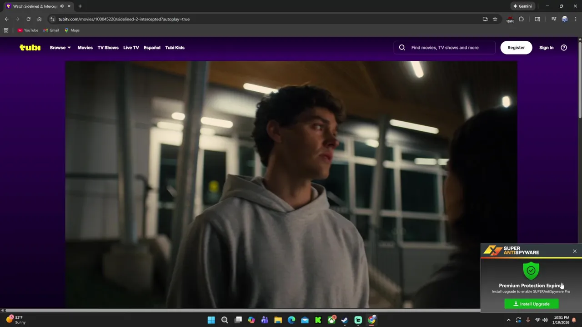Open the YouTube bookmark

pos(28,30)
